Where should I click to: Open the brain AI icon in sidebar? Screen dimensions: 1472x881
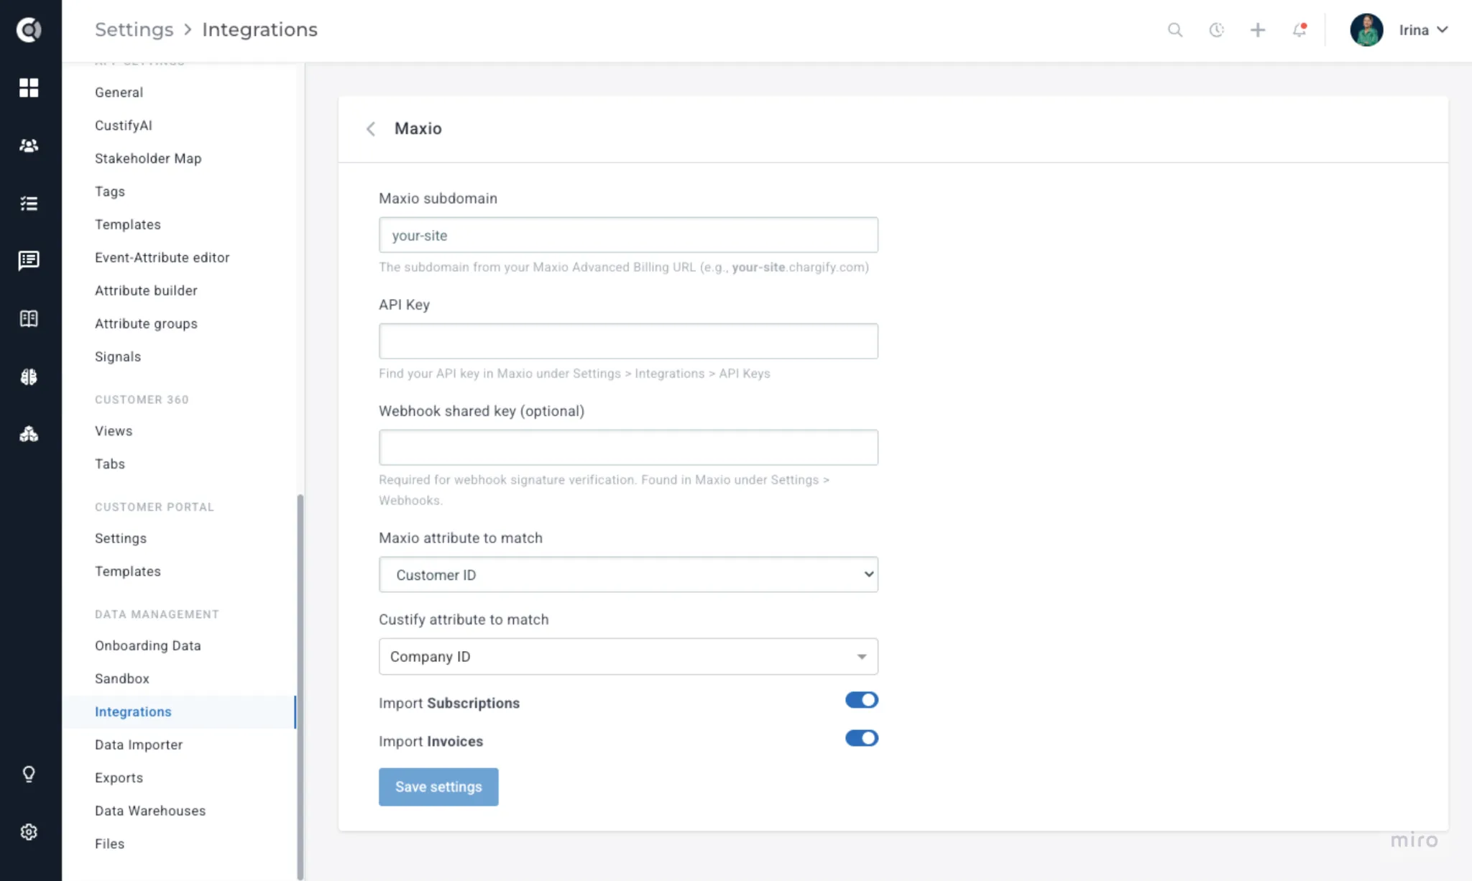[x=29, y=377]
